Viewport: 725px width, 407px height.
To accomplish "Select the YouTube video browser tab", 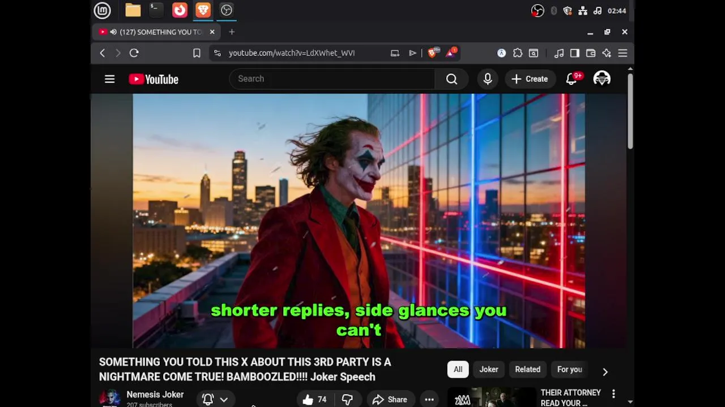I will 156,32.
